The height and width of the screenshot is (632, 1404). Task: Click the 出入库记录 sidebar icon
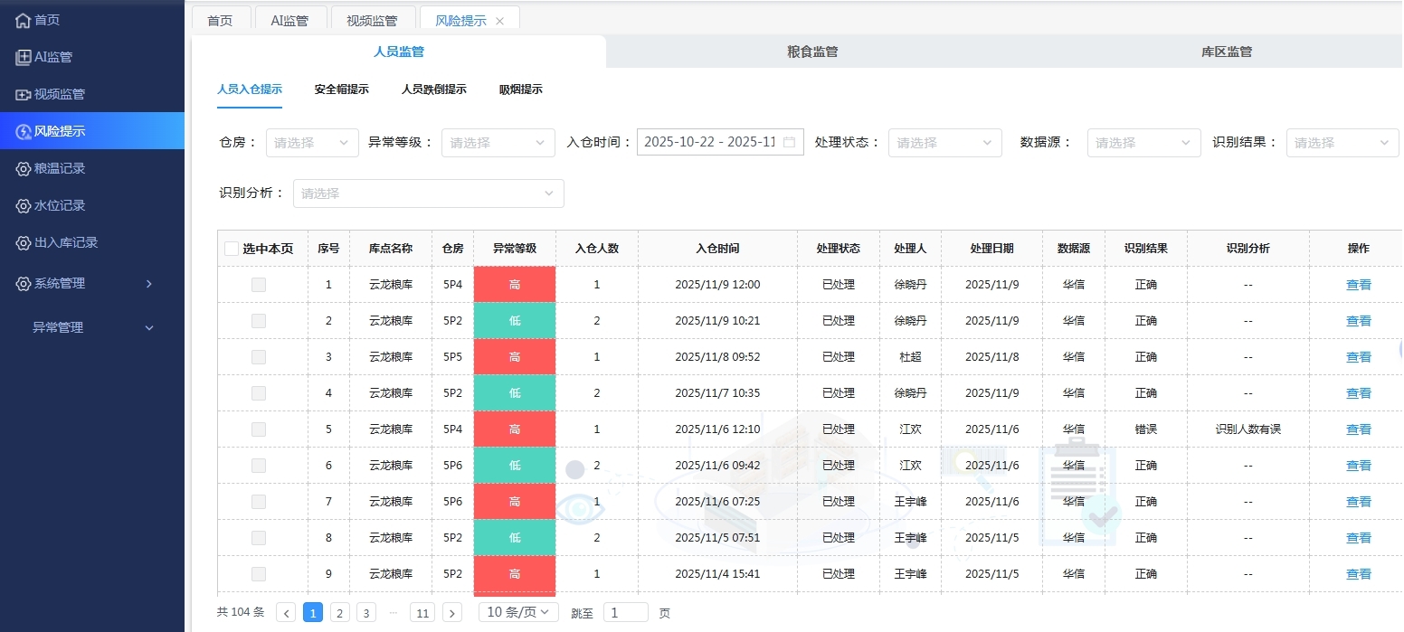click(x=24, y=242)
